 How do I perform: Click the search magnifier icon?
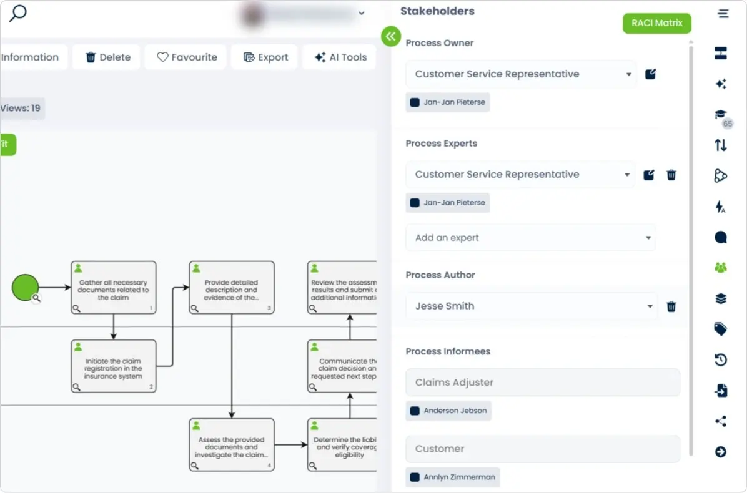pos(17,12)
